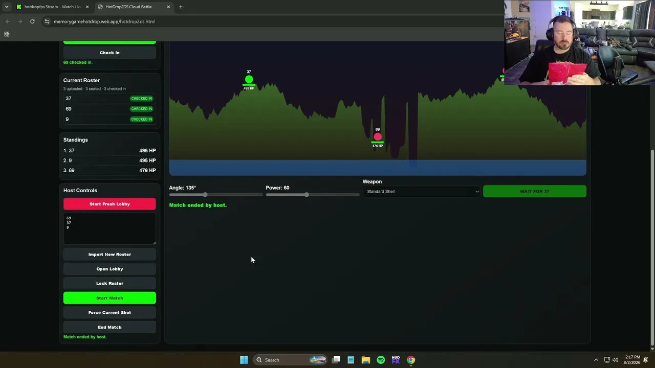Image resolution: width=655 pixels, height=368 pixels.
Task: Open the notifications bell icon
Action: coord(646,360)
